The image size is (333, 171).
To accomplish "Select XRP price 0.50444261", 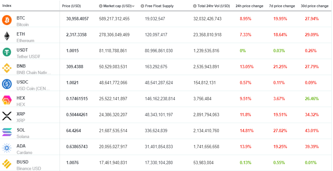I will tap(77, 115).
